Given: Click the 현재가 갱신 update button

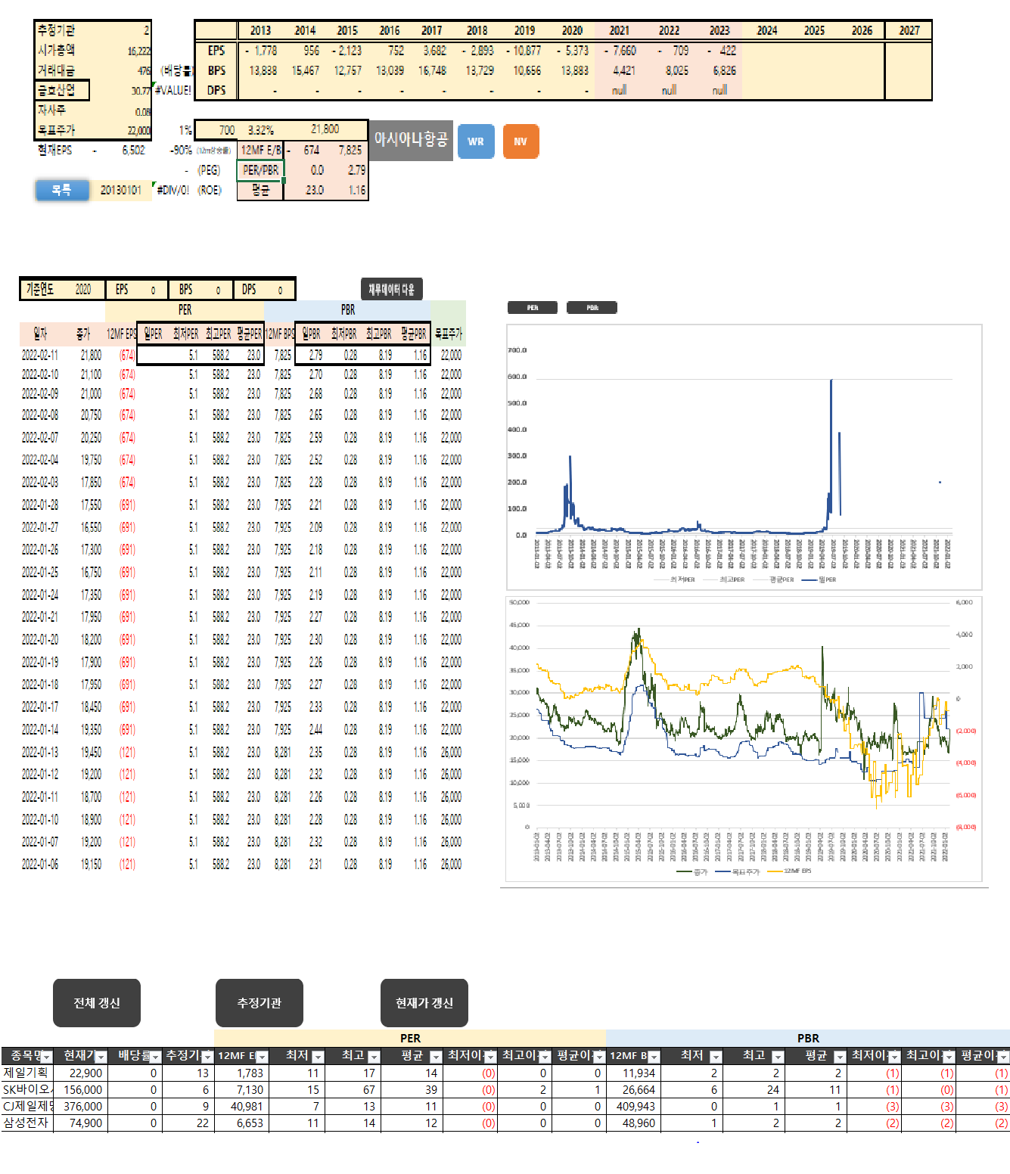Looking at the screenshot, I should (x=424, y=1002).
